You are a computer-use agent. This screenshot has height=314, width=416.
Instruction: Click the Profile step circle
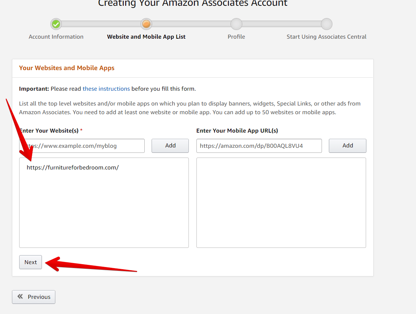[x=236, y=24]
